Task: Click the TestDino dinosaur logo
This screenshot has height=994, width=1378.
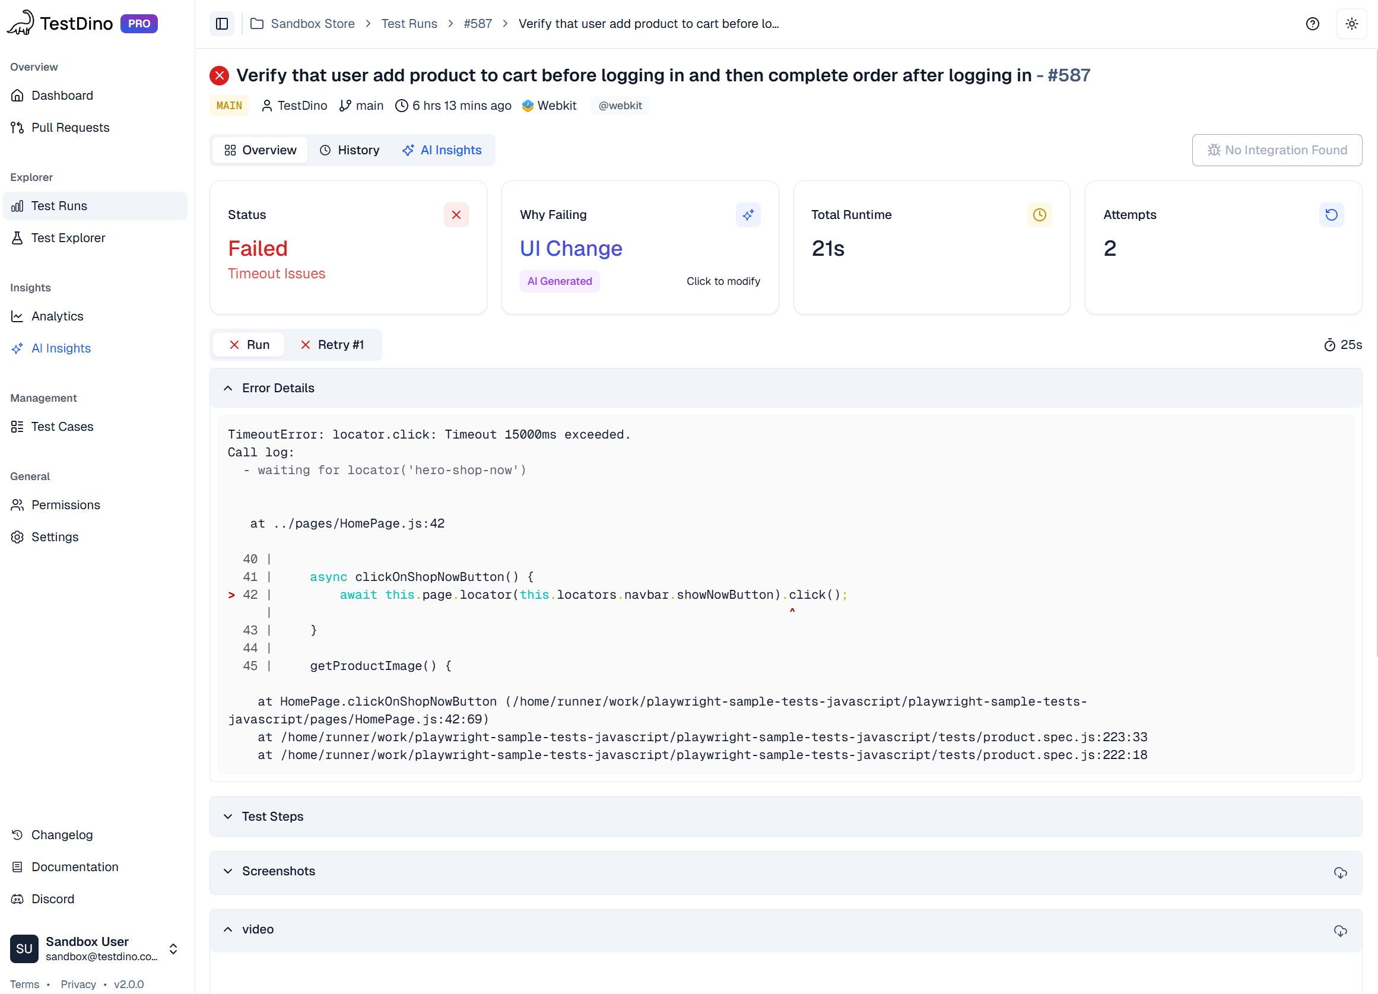Action: point(21,23)
